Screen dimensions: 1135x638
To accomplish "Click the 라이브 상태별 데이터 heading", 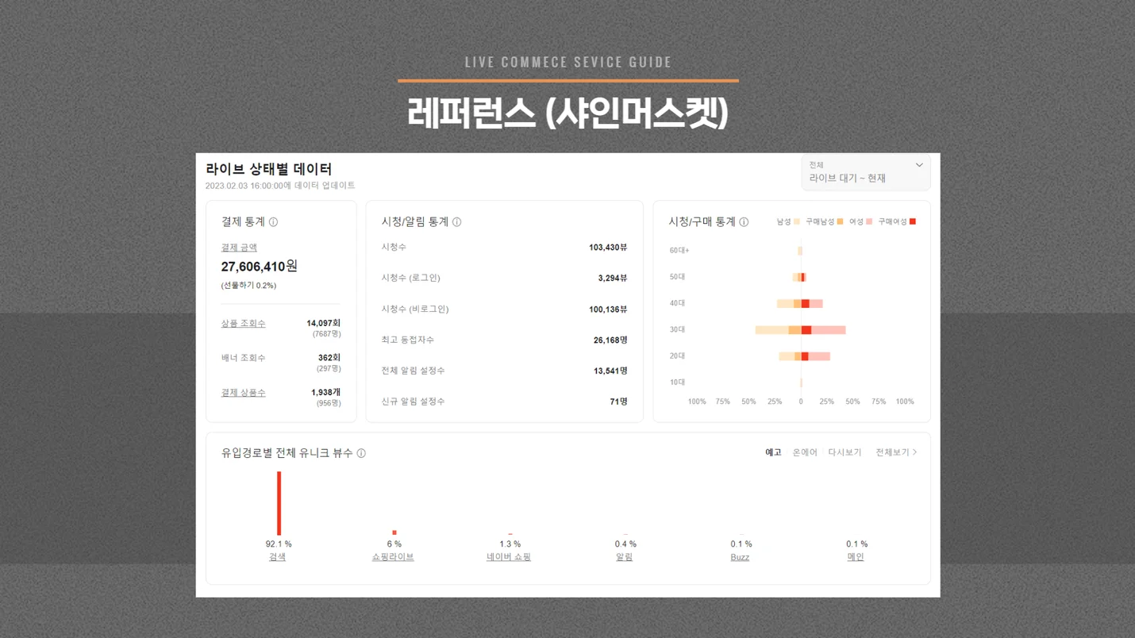I will click(x=268, y=169).
